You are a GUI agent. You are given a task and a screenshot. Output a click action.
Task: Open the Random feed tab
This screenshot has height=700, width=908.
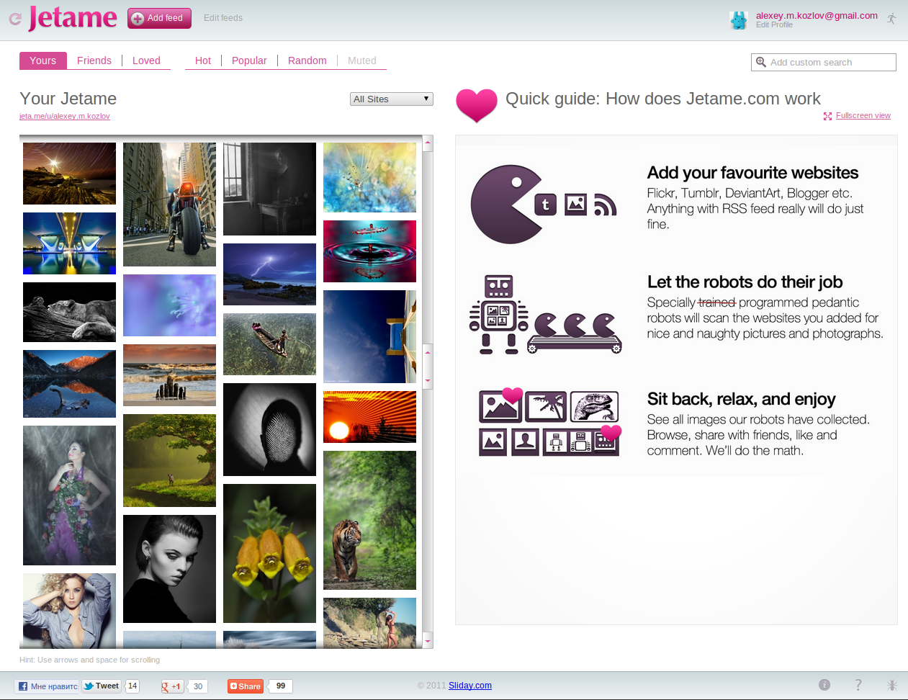(307, 61)
